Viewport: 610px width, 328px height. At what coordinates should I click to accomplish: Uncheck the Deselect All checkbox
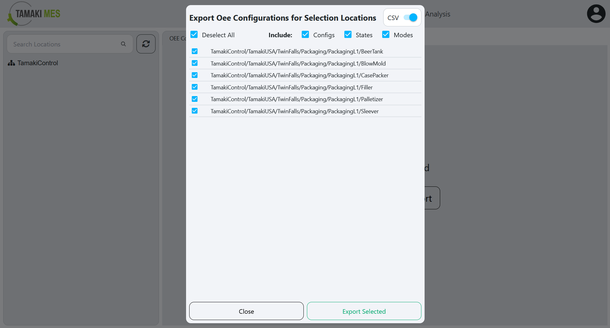click(x=194, y=34)
